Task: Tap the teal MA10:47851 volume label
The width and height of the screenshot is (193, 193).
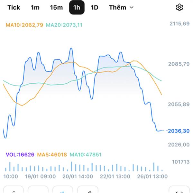Action: click(86, 155)
